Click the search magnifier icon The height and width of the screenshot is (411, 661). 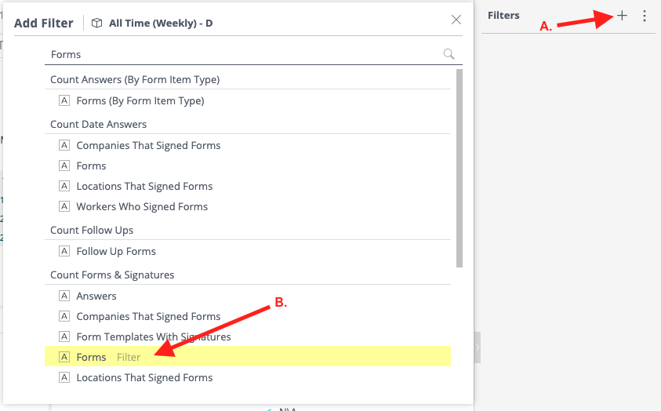pyautogui.click(x=449, y=54)
